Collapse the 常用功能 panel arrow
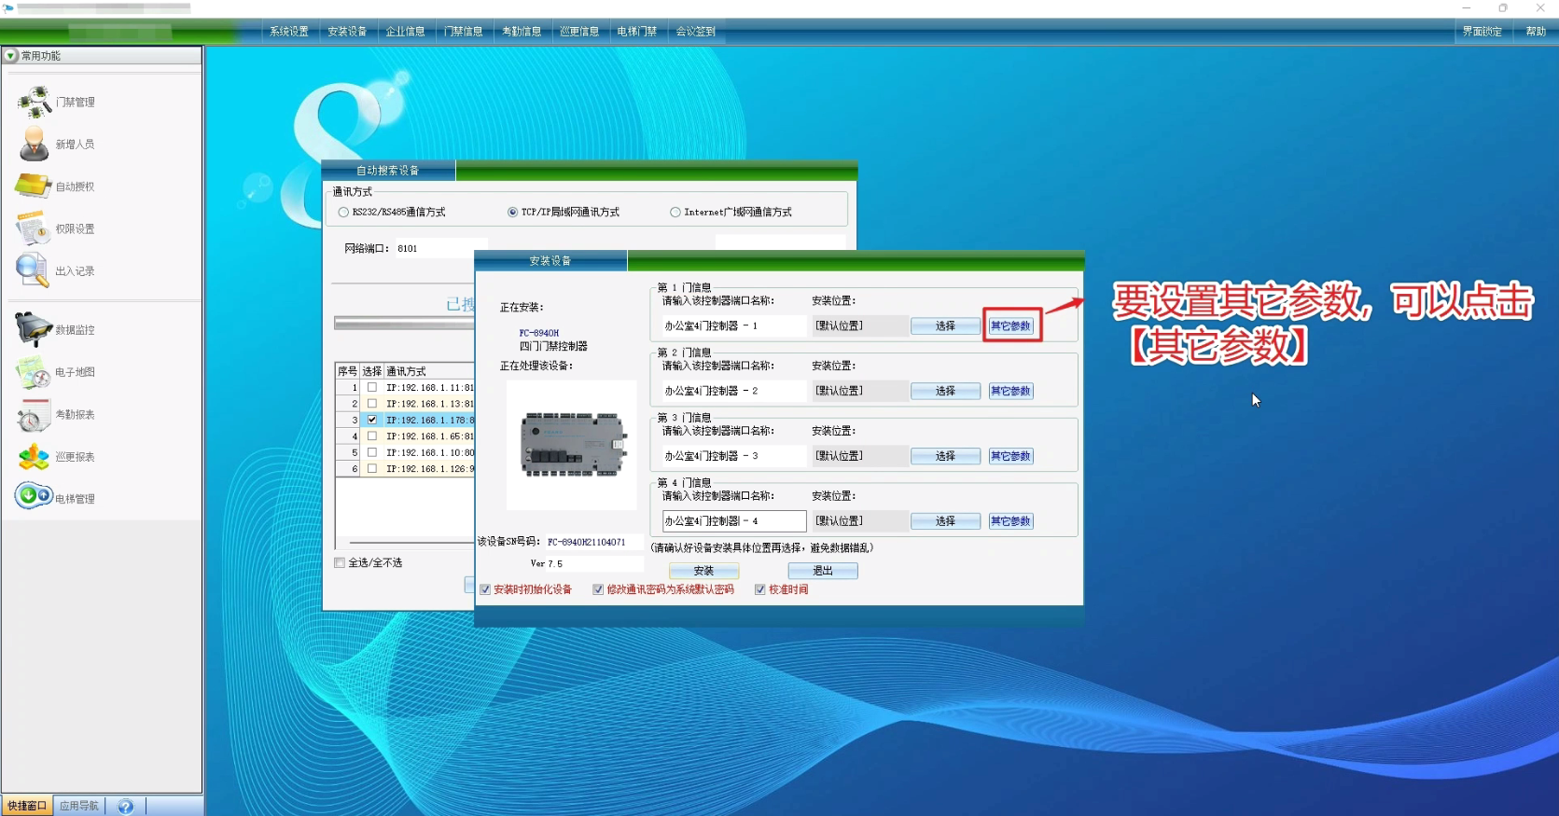Image resolution: width=1559 pixels, height=816 pixels. [10, 56]
